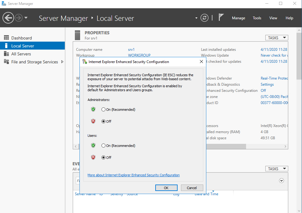
Task: Click the WORKGROUP link
Action: click(x=139, y=55)
